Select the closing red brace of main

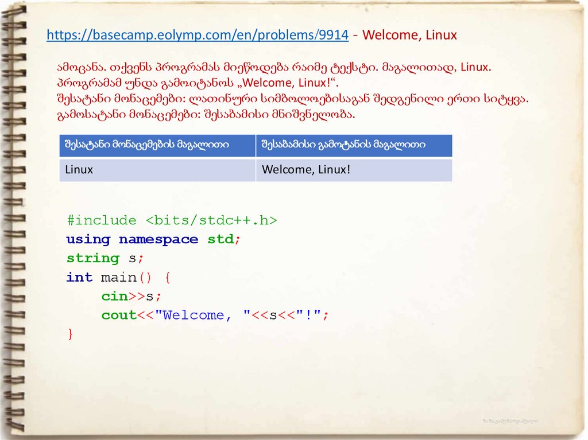70,334
